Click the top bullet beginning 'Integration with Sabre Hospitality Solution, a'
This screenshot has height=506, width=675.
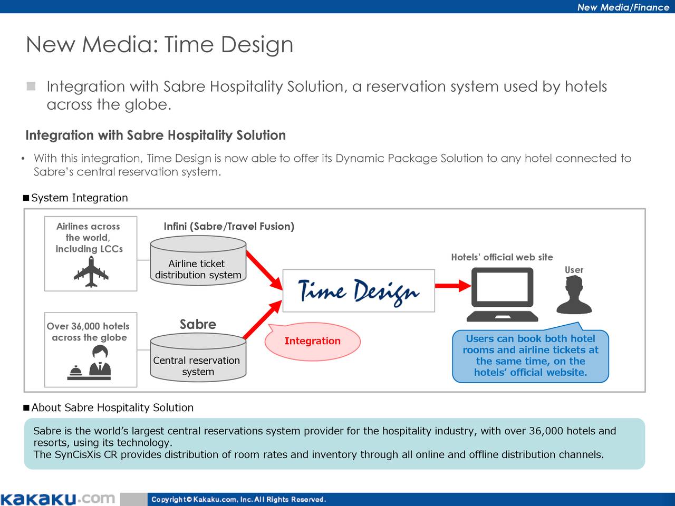pos(327,95)
